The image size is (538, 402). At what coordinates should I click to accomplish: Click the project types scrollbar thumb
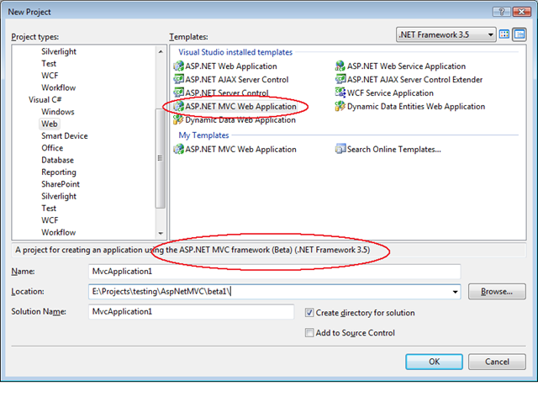pos(161,158)
